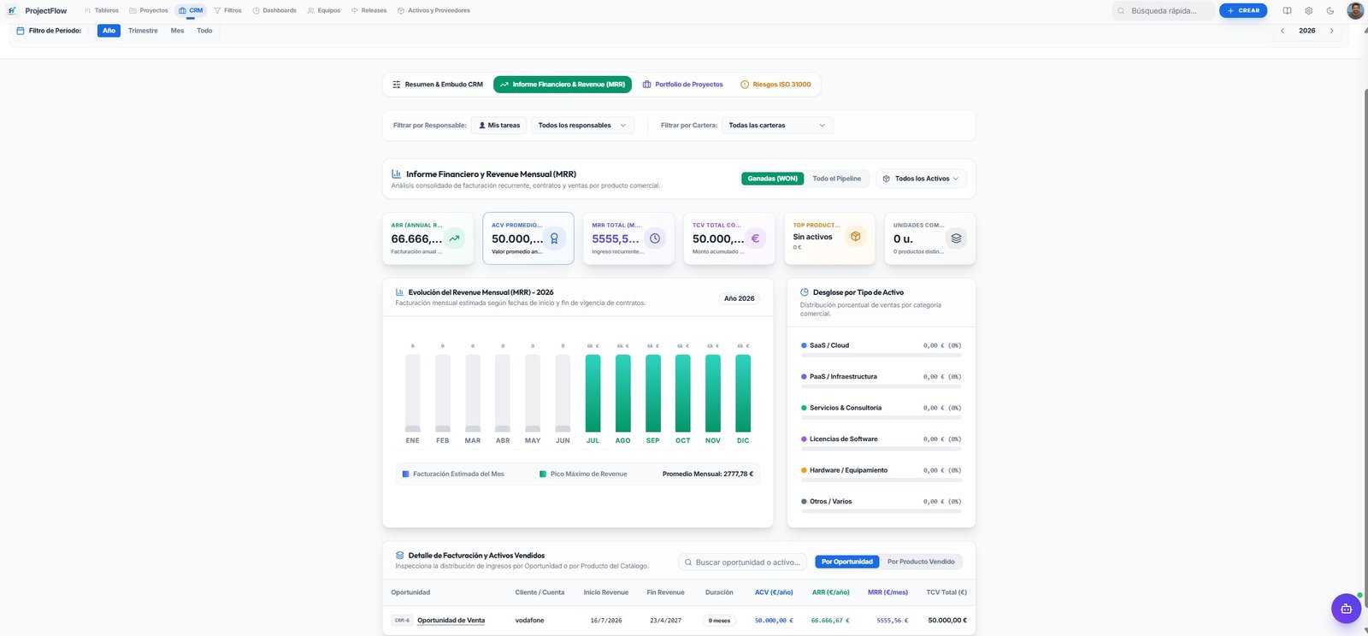Screen dimensions: 1368x636
Task: Expand the Todos los Activos dropdown
Action: 921,179
